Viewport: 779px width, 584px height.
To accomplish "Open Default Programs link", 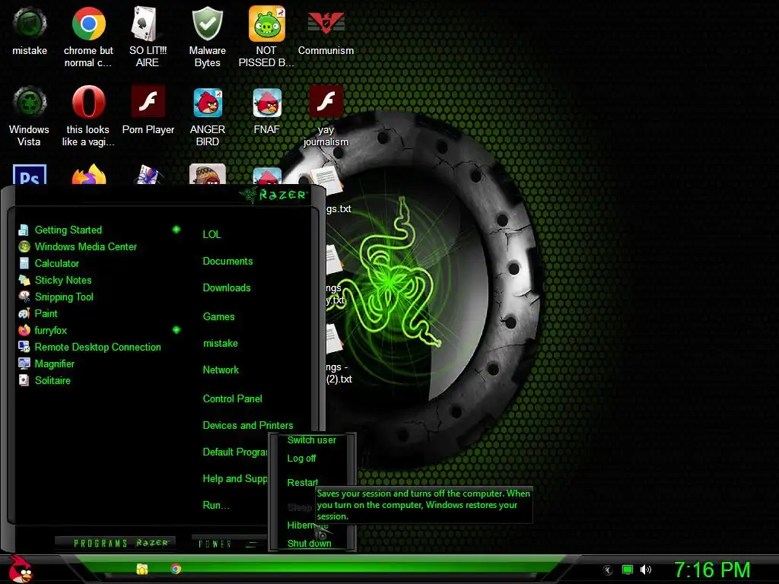I will coord(234,452).
